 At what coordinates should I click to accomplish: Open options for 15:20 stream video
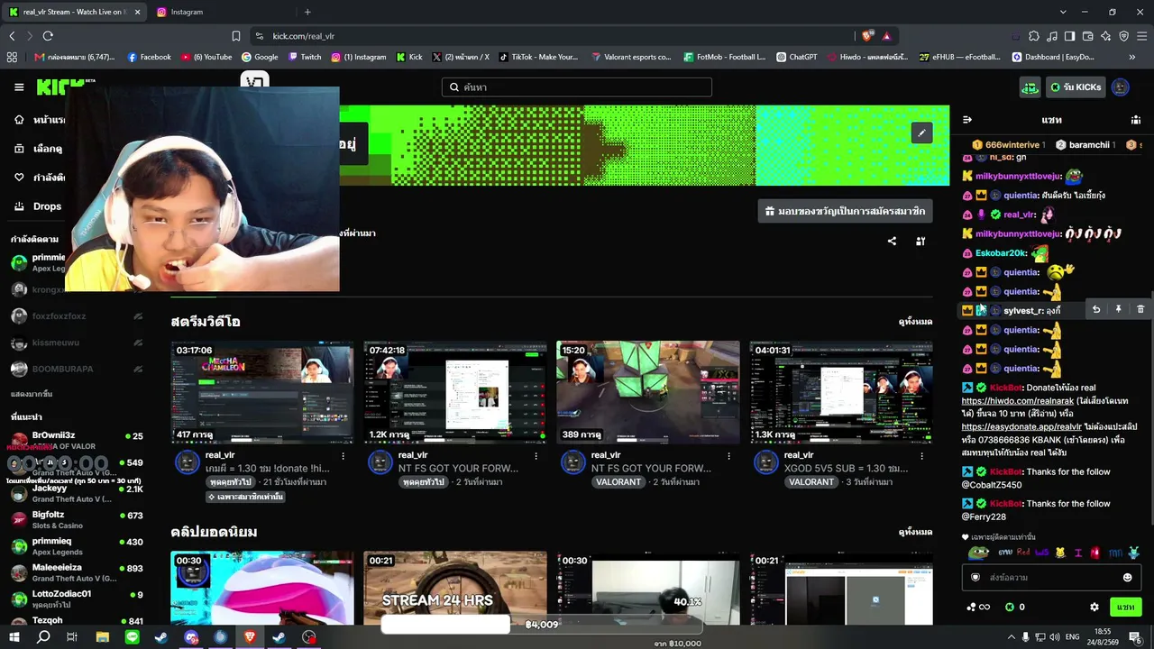coord(729,456)
